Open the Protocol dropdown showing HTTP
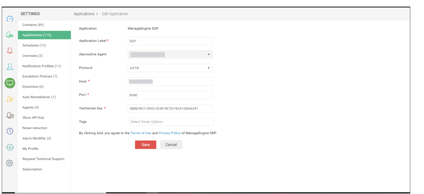The image size is (424, 194). [170, 68]
